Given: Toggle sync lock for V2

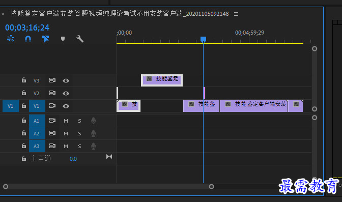Looking at the screenshot, I should [52, 93].
